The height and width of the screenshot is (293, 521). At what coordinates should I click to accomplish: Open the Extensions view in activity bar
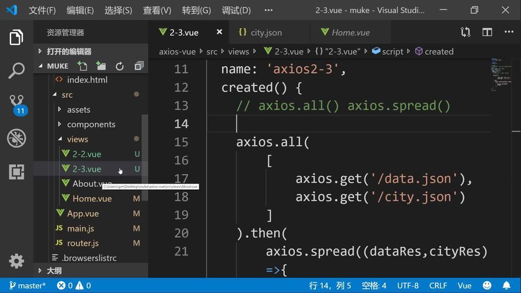coord(16,172)
